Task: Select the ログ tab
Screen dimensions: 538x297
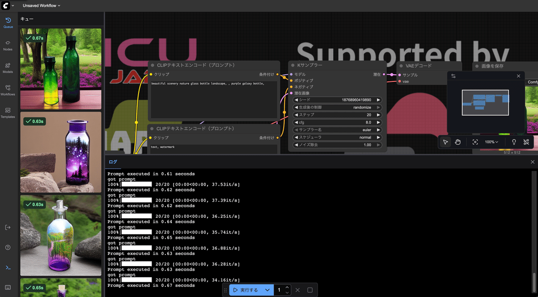Action: coord(113,162)
